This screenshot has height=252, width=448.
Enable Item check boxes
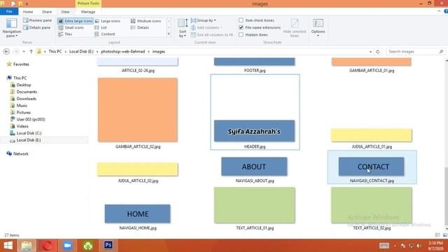click(241, 20)
